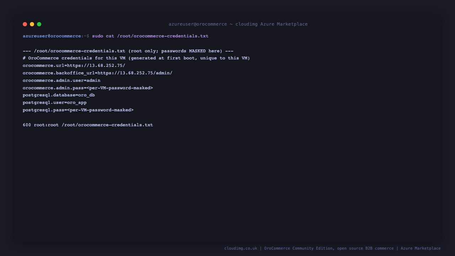This screenshot has width=455, height=256.
Task: Click the red close window dot
Action: (25, 24)
